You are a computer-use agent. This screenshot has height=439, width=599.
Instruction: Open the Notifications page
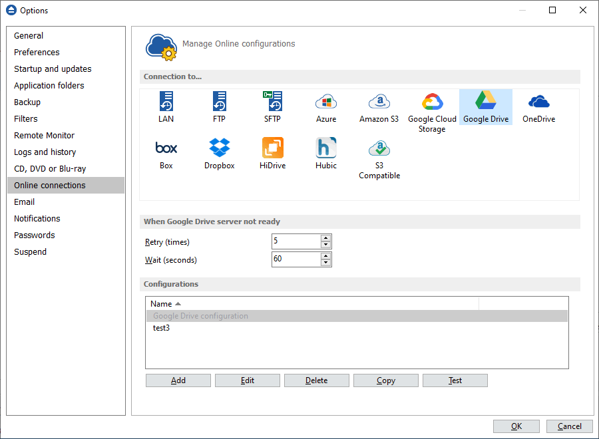pos(66,218)
